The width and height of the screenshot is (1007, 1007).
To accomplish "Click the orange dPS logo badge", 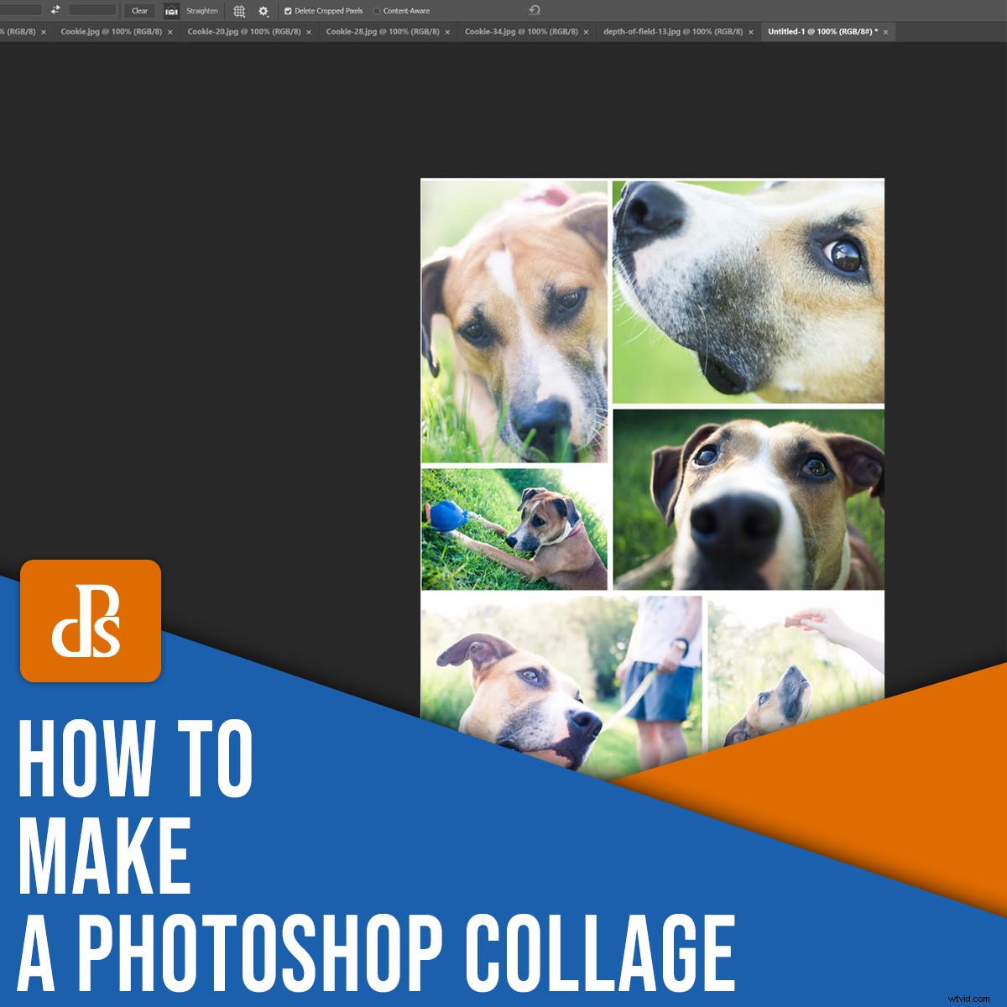I will pyautogui.click(x=90, y=621).
